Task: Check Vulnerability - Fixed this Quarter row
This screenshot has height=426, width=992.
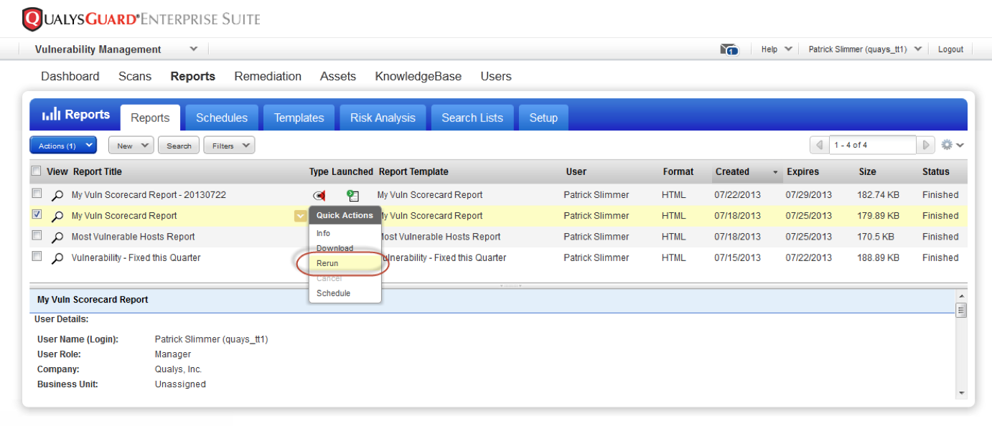Action: (x=37, y=256)
